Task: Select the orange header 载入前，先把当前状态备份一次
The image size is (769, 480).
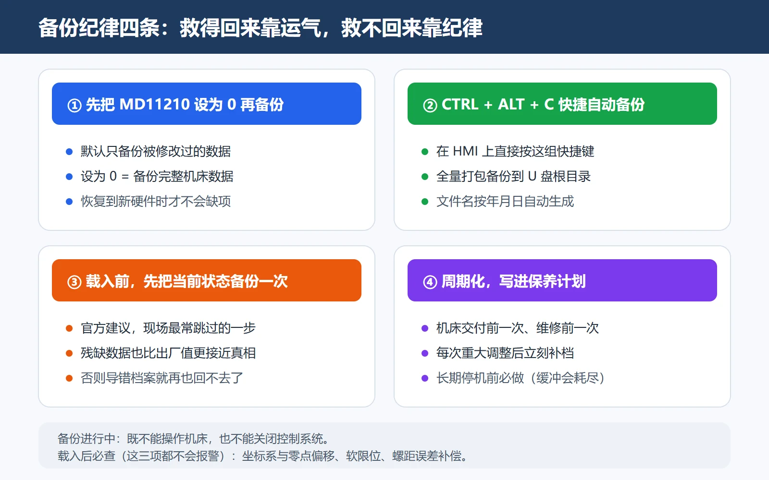Action: 207,280
